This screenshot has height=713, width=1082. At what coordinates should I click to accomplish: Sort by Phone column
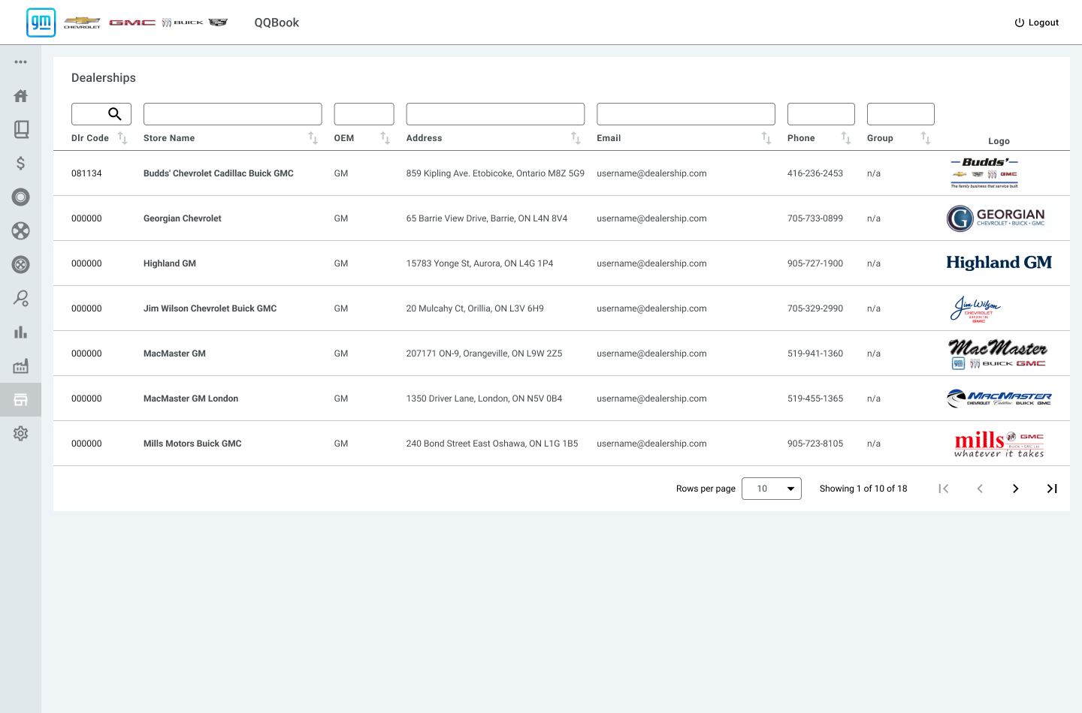[x=846, y=138]
